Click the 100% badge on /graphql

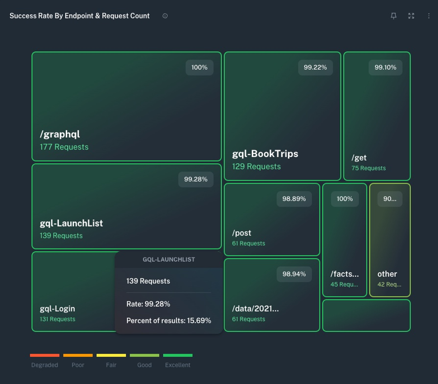pyautogui.click(x=199, y=67)
